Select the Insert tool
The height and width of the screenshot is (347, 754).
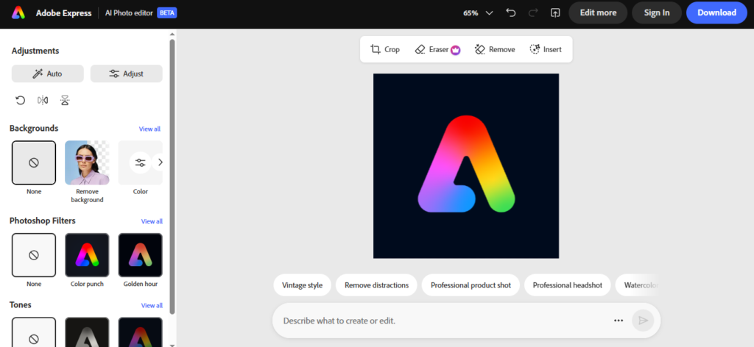[546, 49]
